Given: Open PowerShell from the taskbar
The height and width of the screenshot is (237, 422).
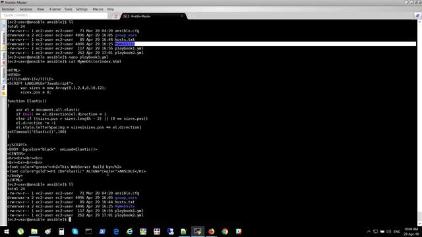Looking at the screenshot, I should coord(102,231).
